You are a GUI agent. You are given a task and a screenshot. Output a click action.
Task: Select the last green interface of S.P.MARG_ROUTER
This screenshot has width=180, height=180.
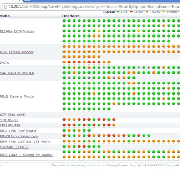[x=99, y=146]
